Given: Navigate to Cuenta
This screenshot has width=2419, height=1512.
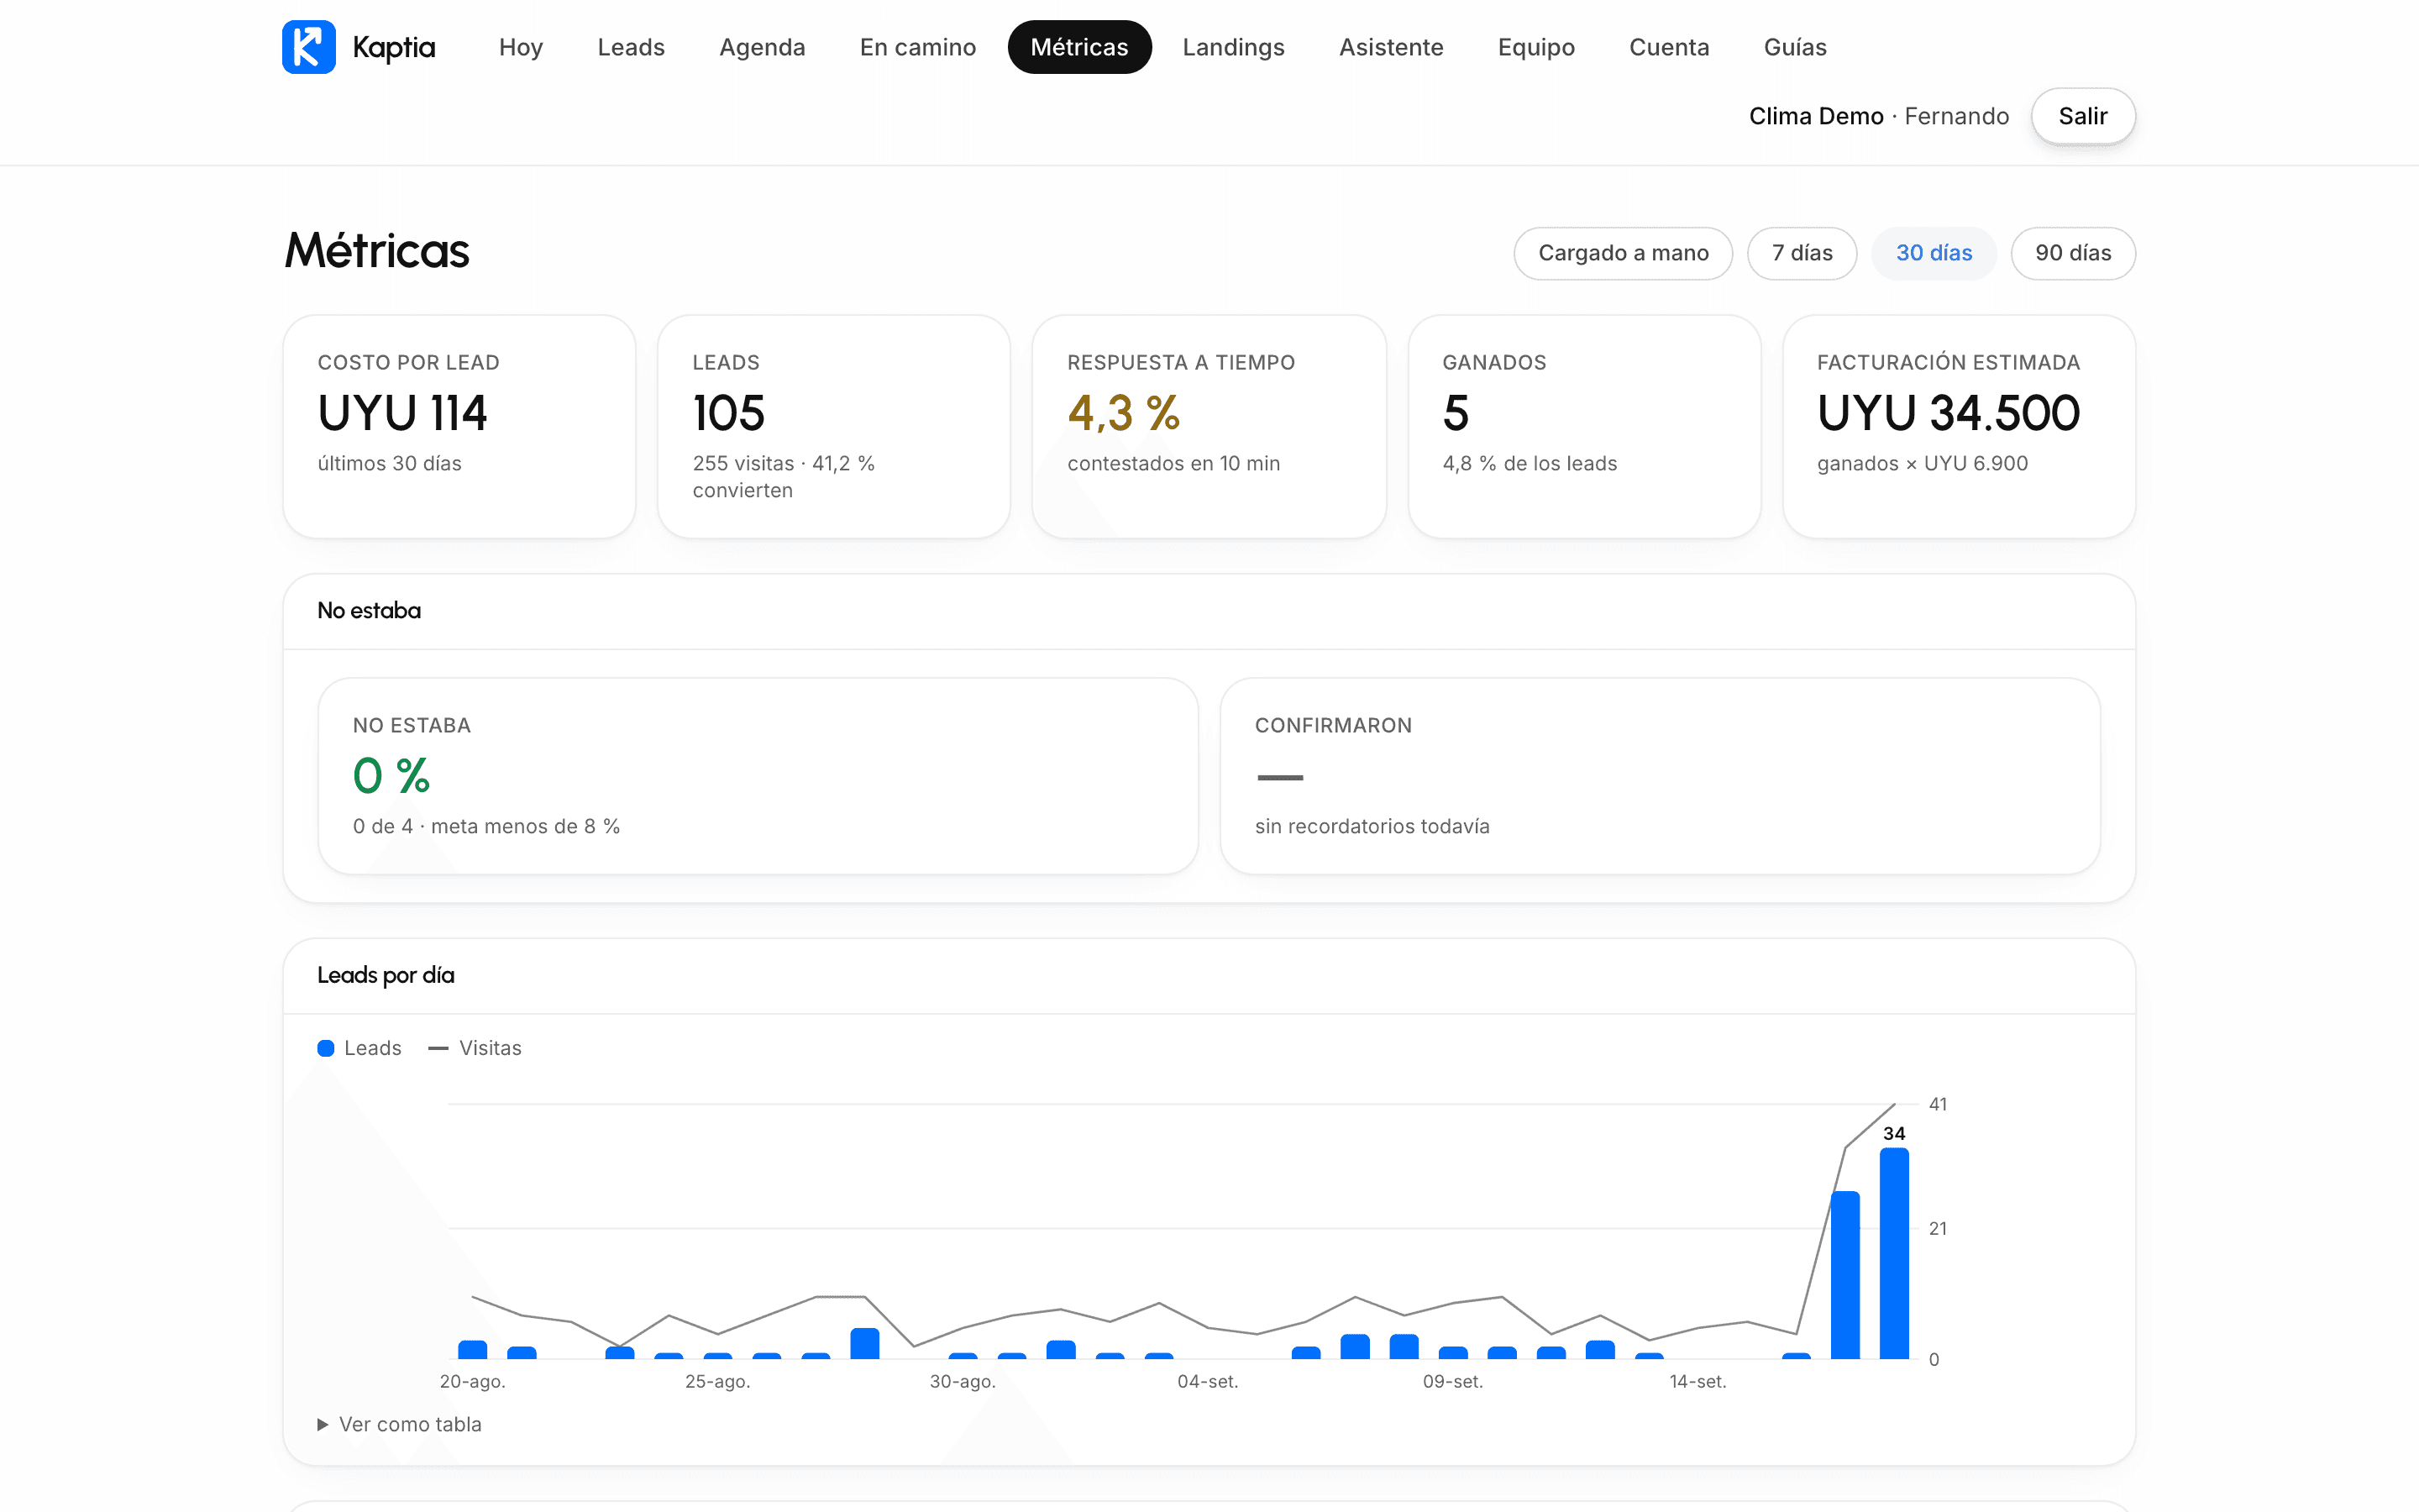Looking at the screenshot, I should tap(1669, 47).
